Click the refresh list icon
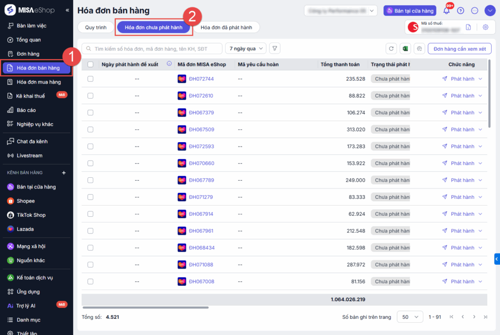Screen dimensions: 500x335 pos(391,48)
